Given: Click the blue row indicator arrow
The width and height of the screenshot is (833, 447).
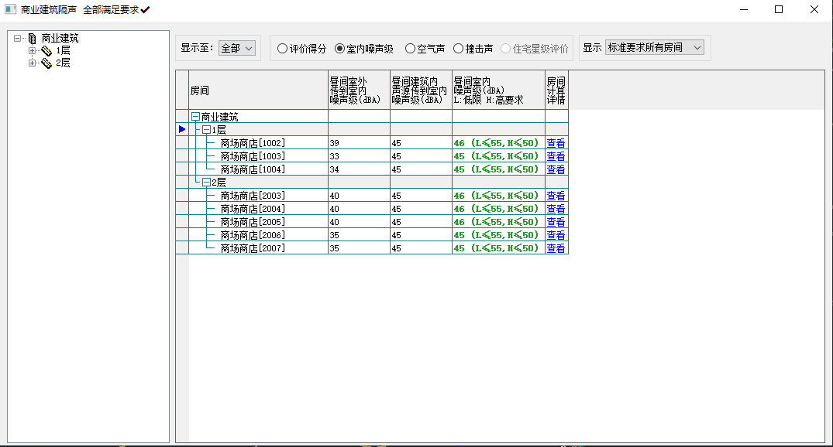Looking at the screenshot, I should [182, 129].
